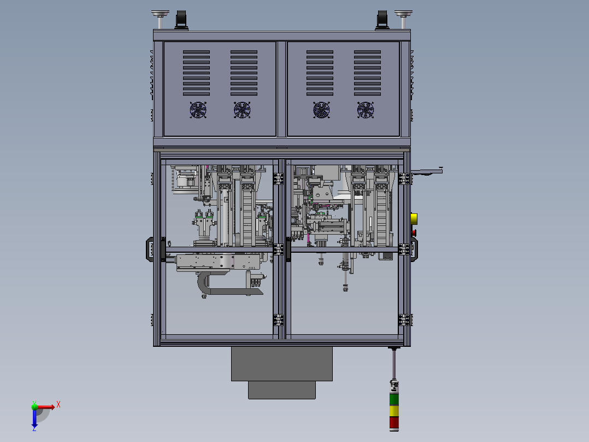Select the outer-right vent louver on the right panel
The width and height of the screenshot is (589, 442).
click(x=367, y=73)
